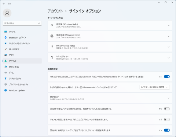
Task: Click PIN keypad icon
Action: tap(52, 47)
